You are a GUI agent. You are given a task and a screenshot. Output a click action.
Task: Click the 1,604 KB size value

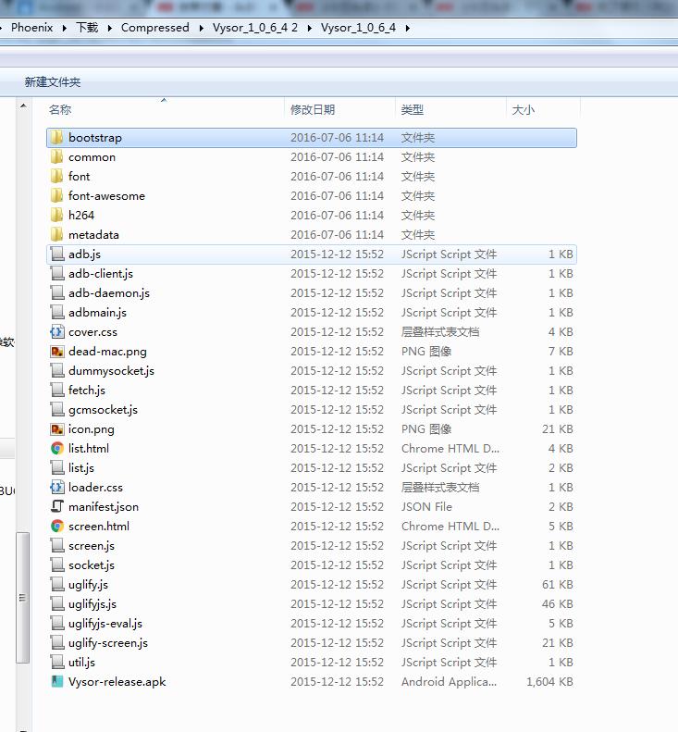pos(549,682)
